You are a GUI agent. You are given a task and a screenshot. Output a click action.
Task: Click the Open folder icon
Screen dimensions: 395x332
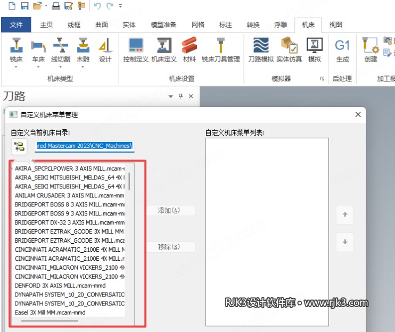[x=37, y=5]
